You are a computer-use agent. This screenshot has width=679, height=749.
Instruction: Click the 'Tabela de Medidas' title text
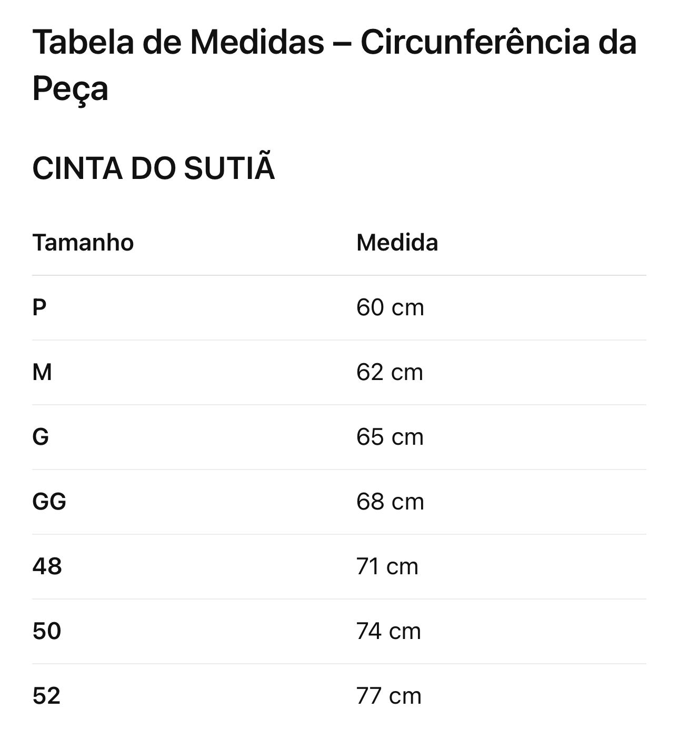point(178,42)
